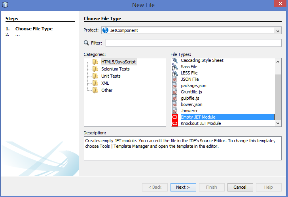Screen dimensions: 288x197
Task: Choose bower.json file type
Action: 191,104
